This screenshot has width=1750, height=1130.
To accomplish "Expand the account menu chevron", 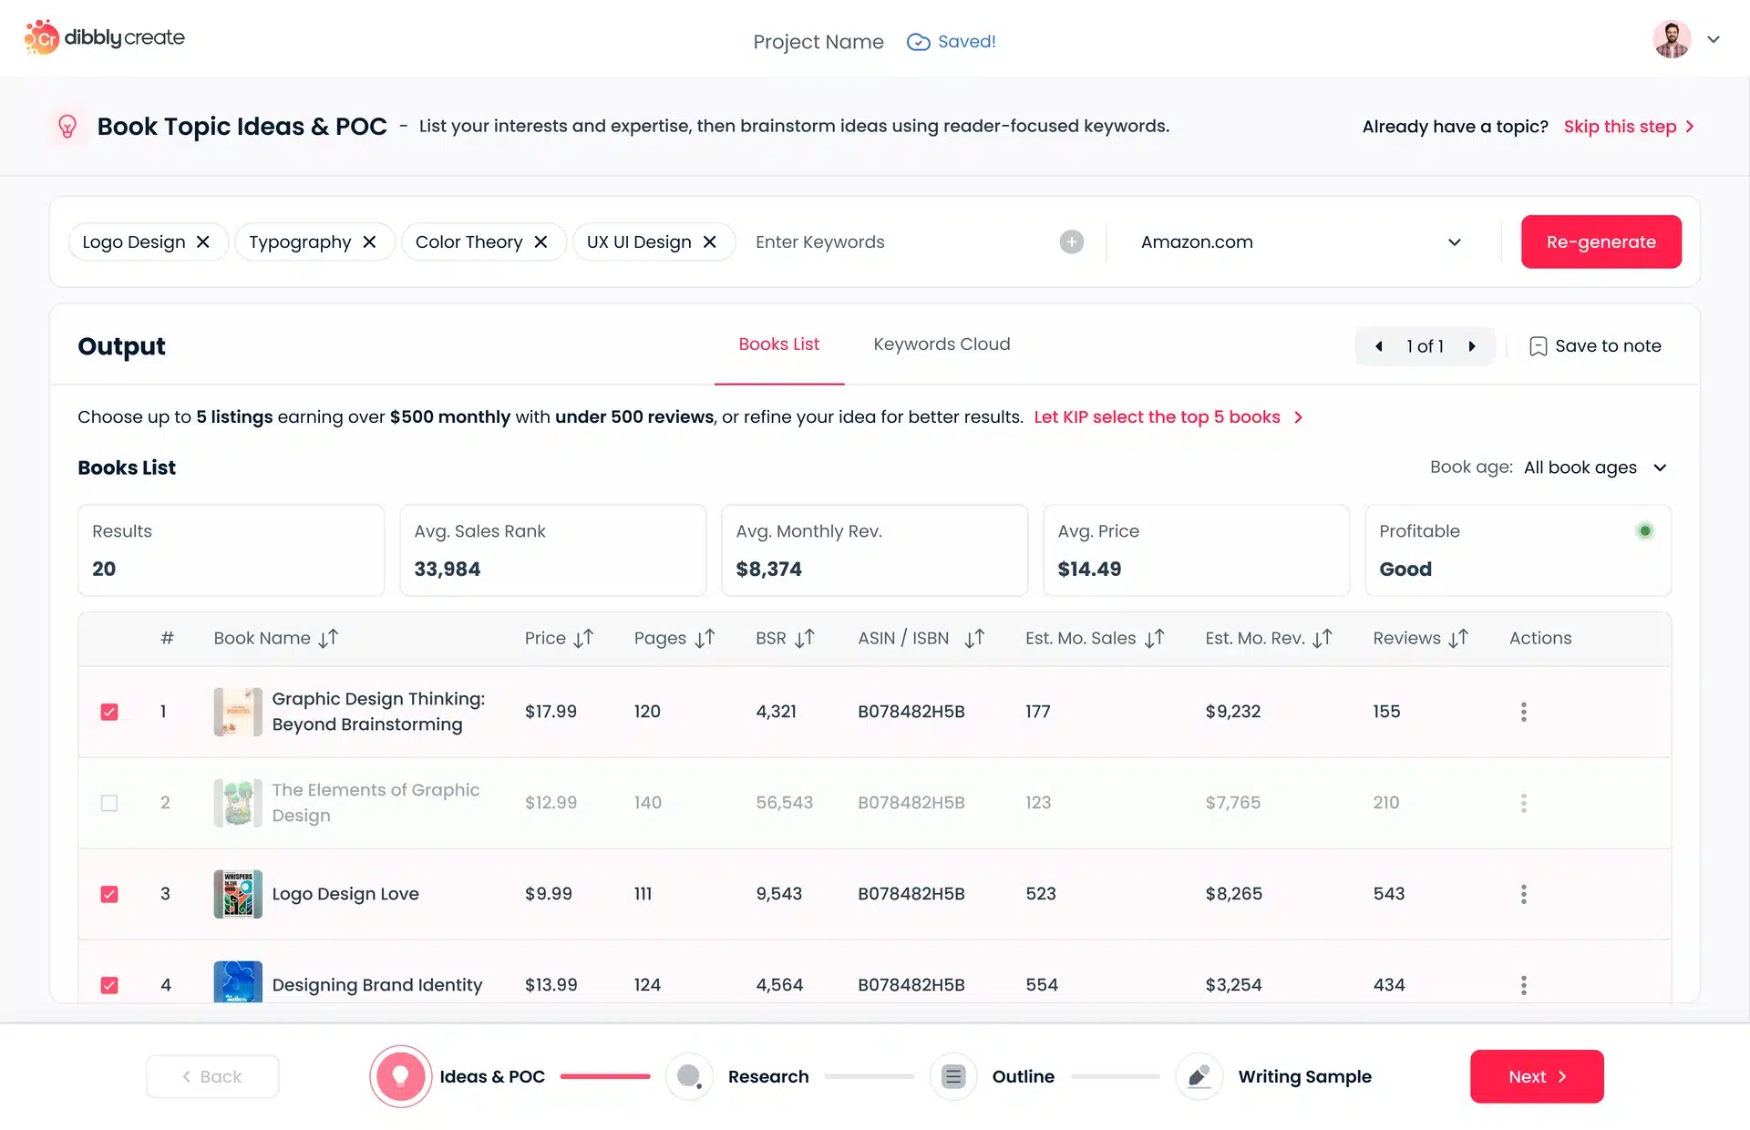I will [1714, 39].
